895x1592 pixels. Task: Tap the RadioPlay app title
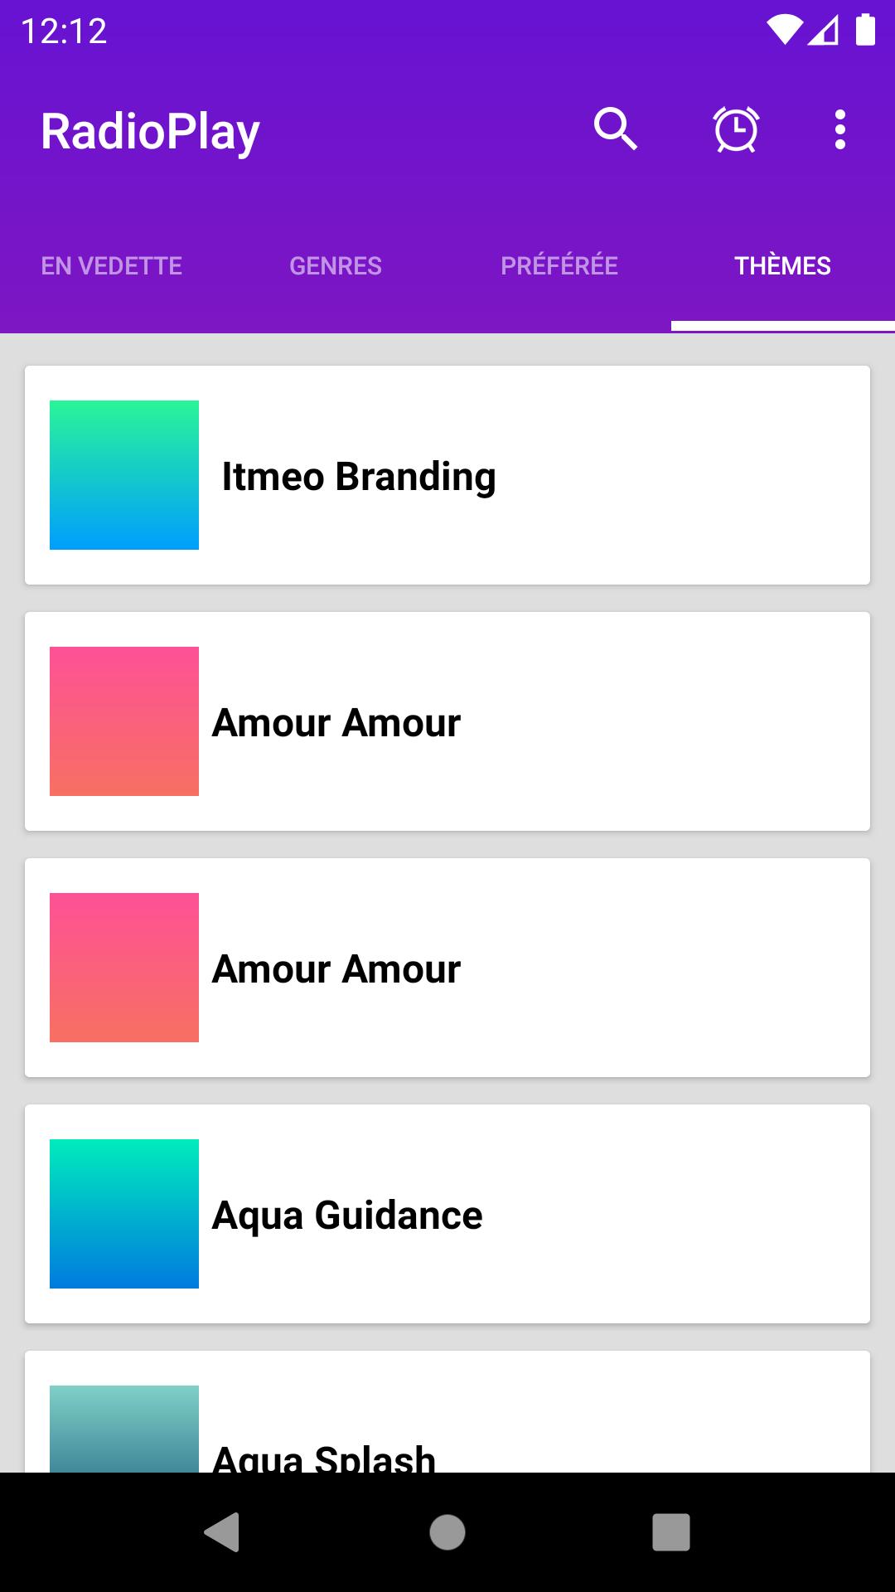150,132
